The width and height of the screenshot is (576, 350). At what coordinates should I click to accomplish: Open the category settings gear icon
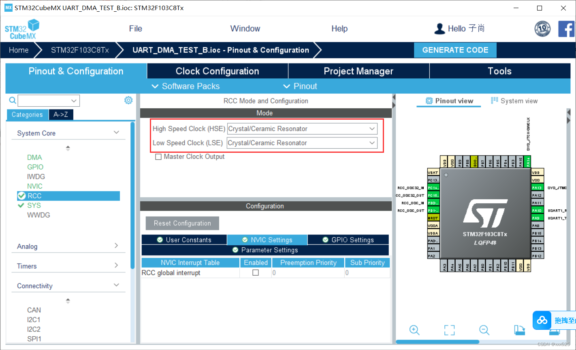click(x=128, y=100)
